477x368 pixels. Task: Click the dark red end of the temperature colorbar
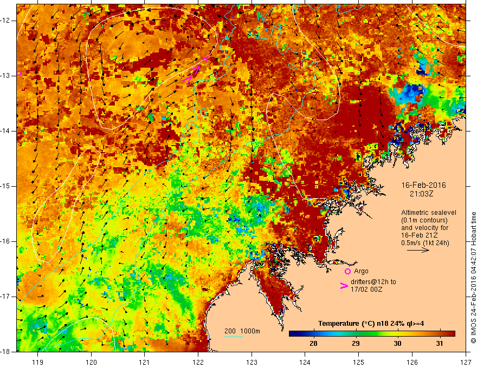452,333
